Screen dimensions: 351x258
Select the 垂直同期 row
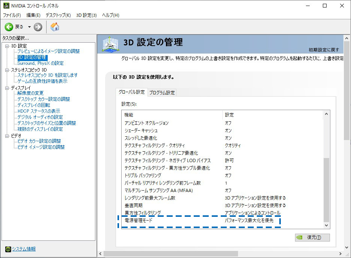click(x=223, y=205)
